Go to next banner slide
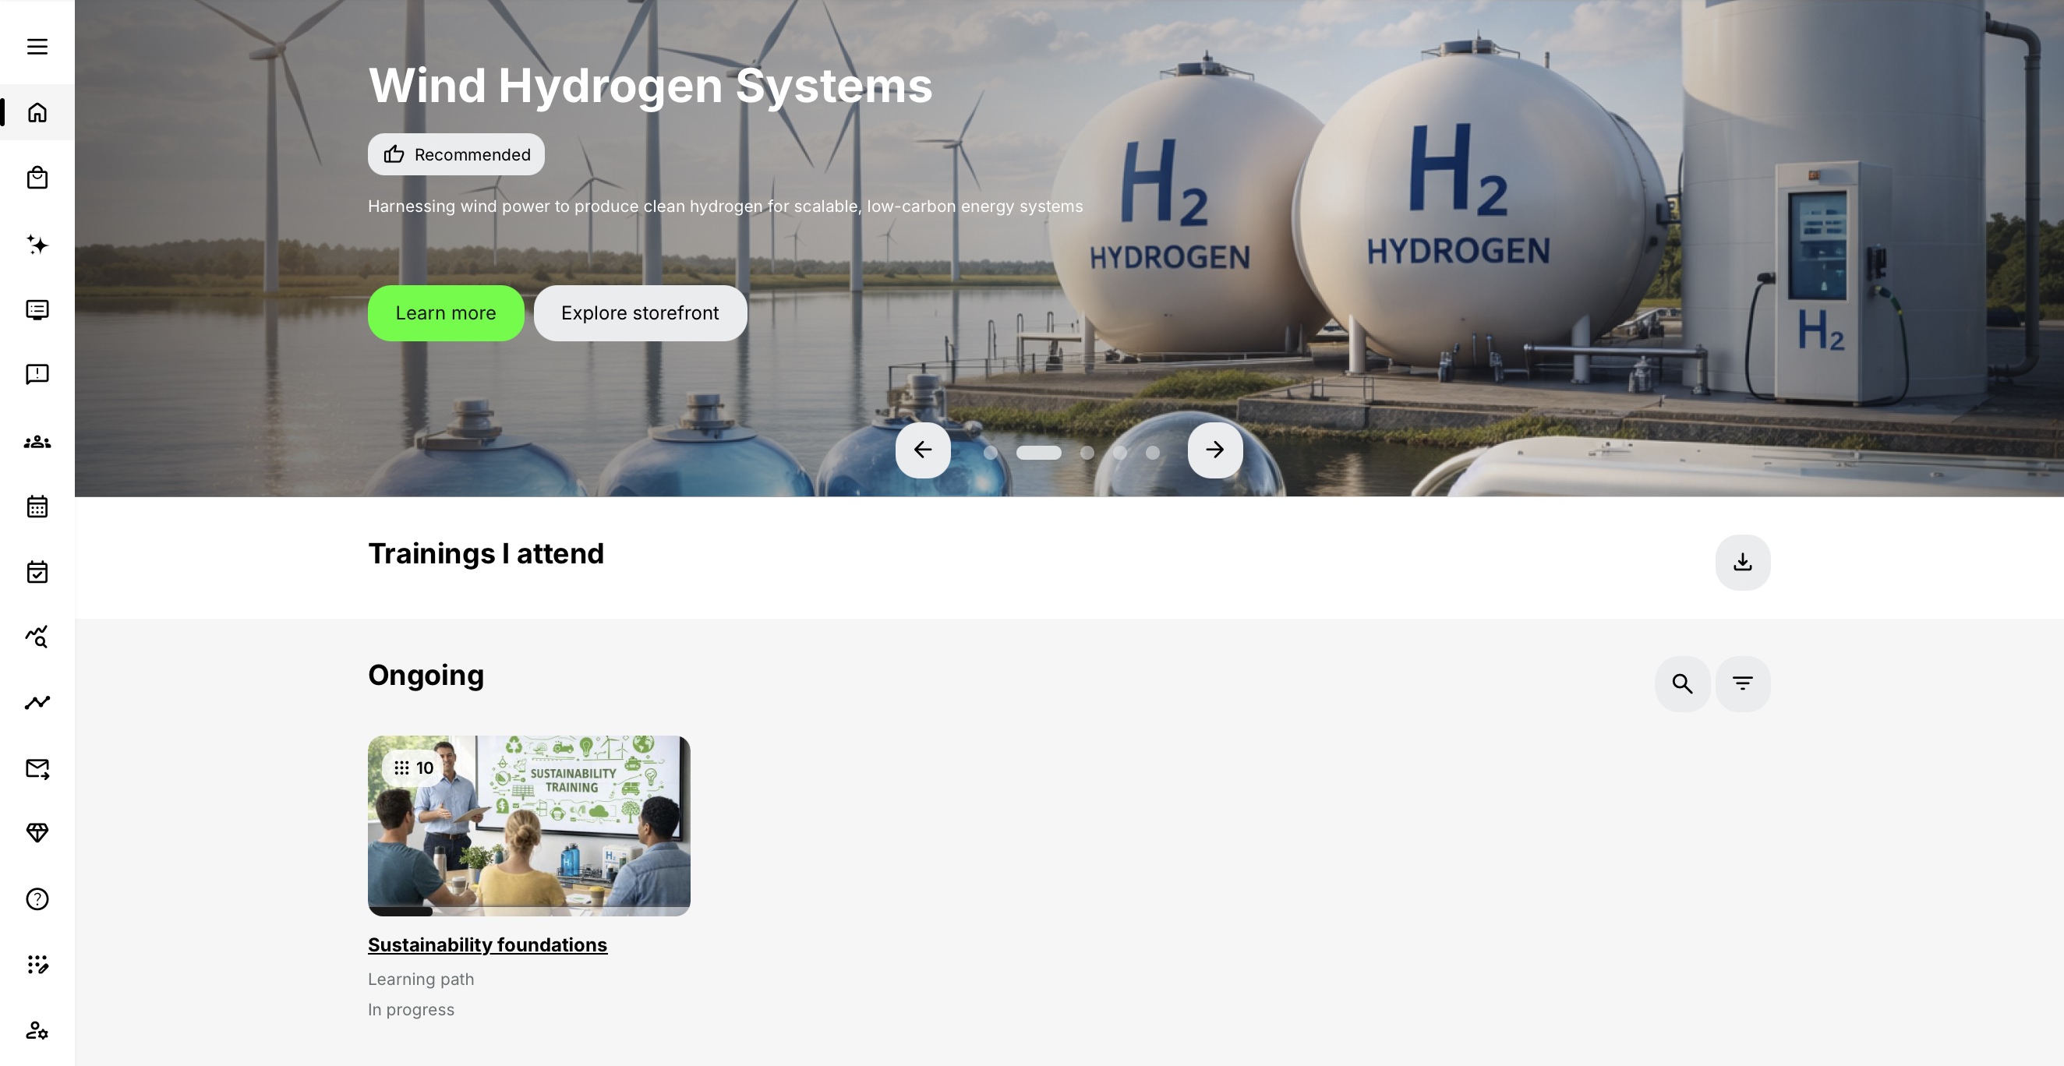 [1214, 450]
